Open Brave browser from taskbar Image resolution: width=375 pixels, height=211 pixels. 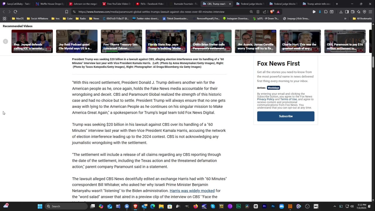[x=135, y=206]
